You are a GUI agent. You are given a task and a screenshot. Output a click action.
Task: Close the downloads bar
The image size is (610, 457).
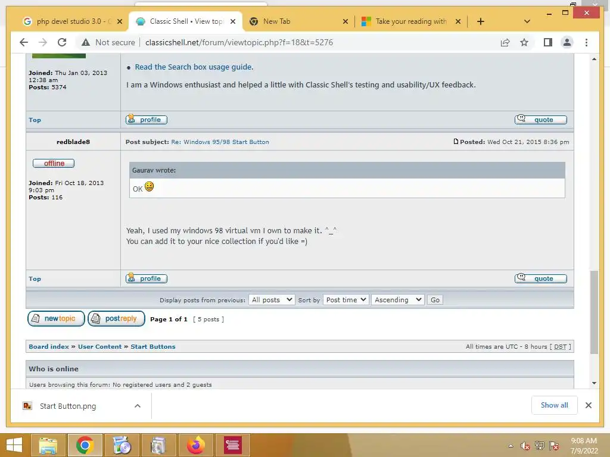tap(588, 405)
